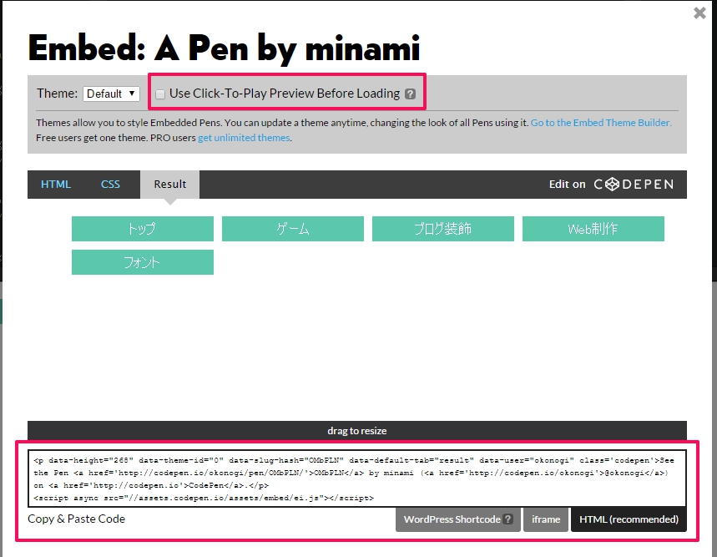Switch to the CSS tab
The width and height of the screenshot is (717, 557).
[111, 185]
